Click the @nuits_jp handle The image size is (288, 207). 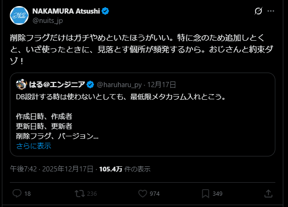point(47,20)
